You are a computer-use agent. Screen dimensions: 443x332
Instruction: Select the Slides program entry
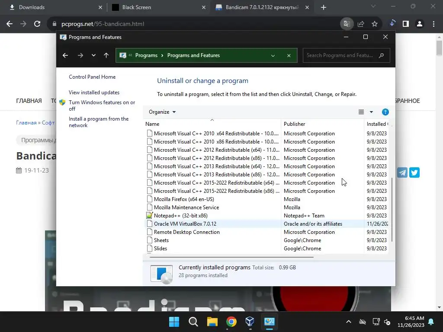pos(267,249)
